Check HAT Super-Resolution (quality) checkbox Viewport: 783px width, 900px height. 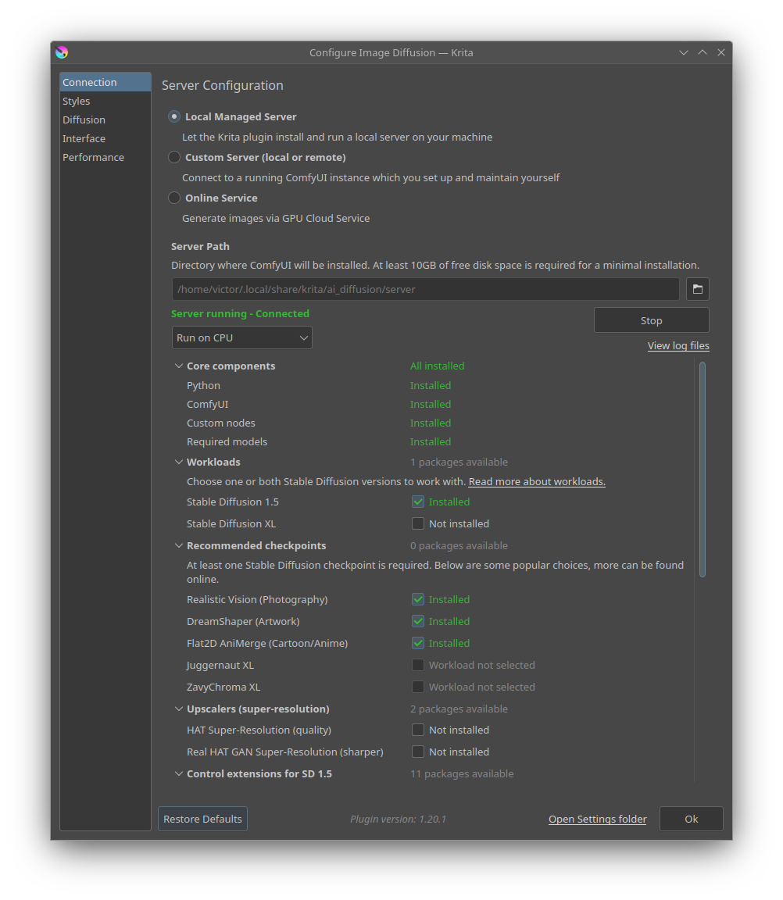418,730
